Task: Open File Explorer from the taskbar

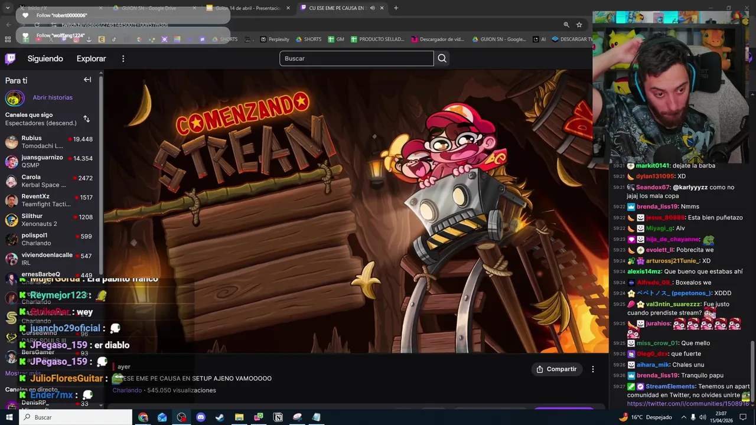Action: (239, 417)
